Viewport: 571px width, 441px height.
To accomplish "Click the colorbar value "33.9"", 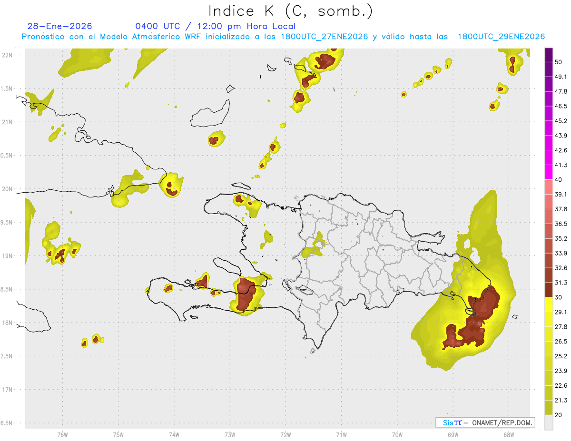I will [x=561, y=253].
